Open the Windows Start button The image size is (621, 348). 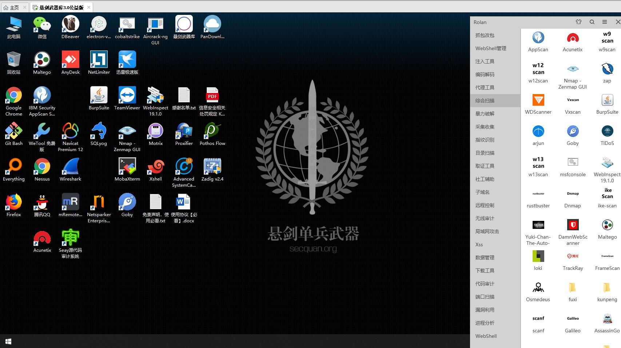pos(8,341)
